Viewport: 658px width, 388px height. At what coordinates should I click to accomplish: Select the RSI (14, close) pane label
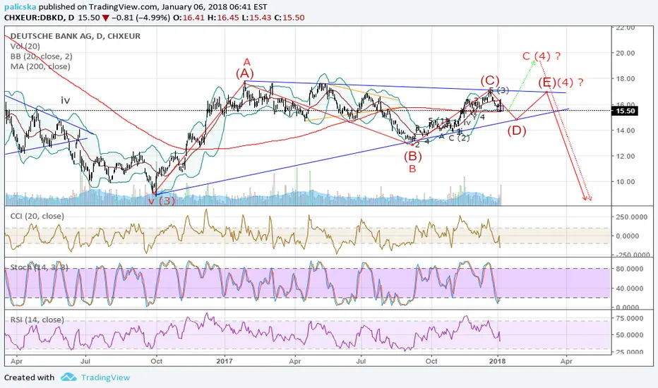37,320
